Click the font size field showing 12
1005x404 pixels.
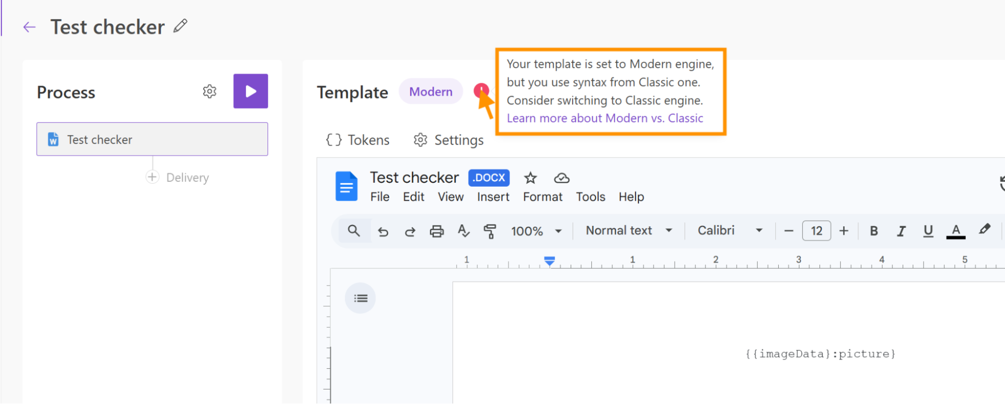(816, 231)
